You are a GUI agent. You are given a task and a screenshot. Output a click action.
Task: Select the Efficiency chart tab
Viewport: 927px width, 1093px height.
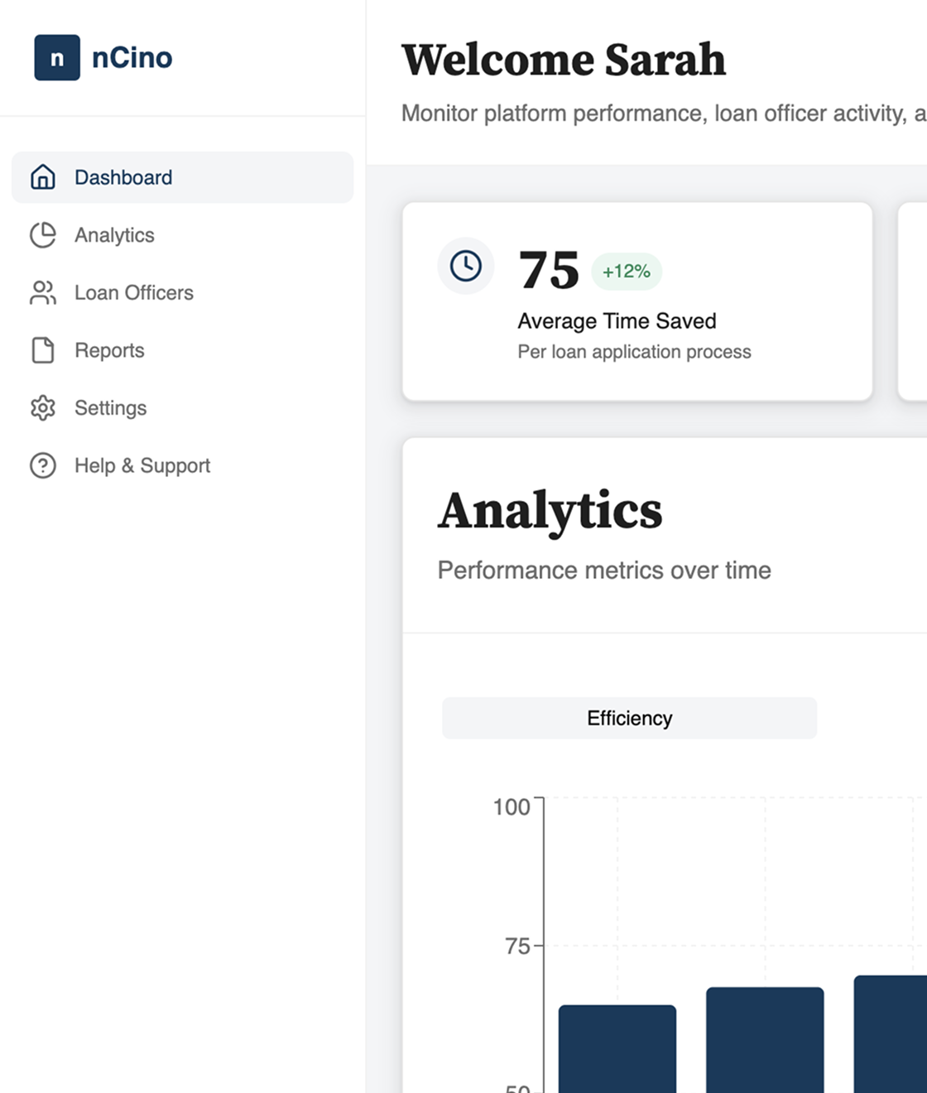pyautogui.click(x=629, y=718)
